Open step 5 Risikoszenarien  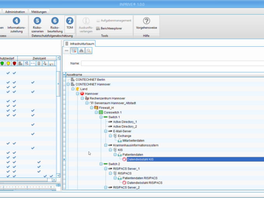[x=37, y=25]
